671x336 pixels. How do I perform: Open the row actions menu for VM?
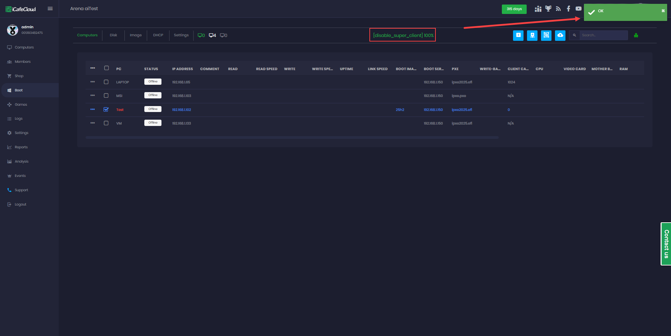[x=93, y=123]
